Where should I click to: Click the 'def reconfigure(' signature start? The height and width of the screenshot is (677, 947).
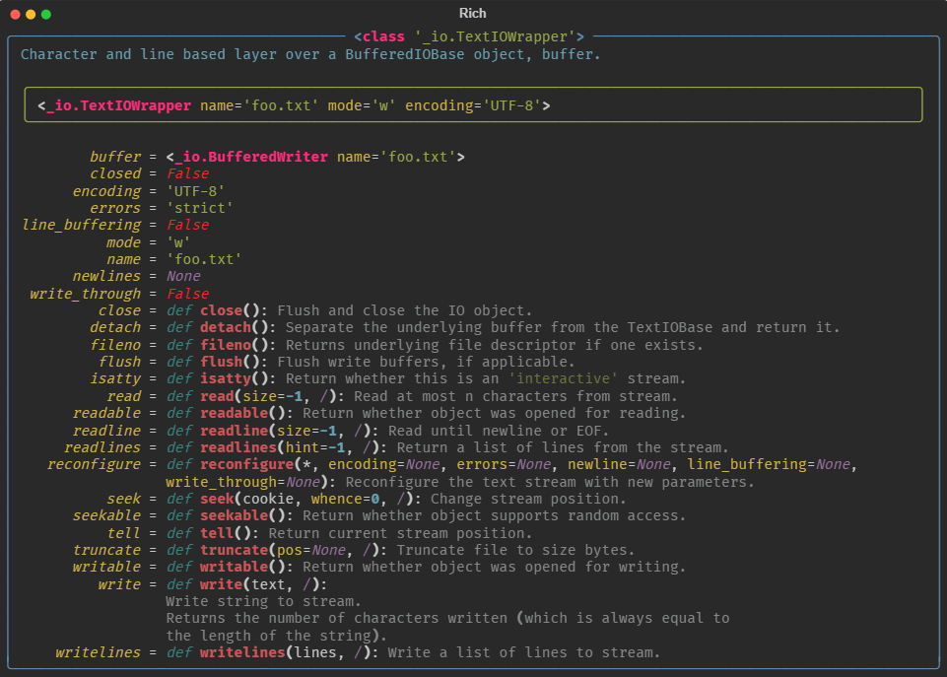click(234, 465)
